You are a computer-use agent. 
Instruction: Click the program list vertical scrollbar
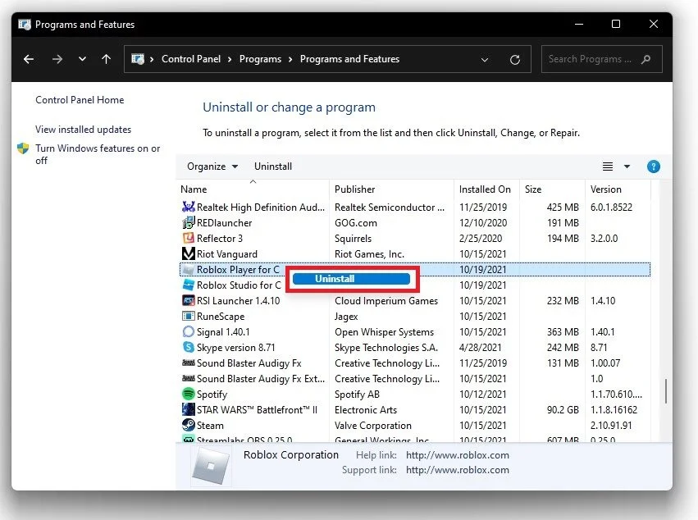[x=665, y=391]
